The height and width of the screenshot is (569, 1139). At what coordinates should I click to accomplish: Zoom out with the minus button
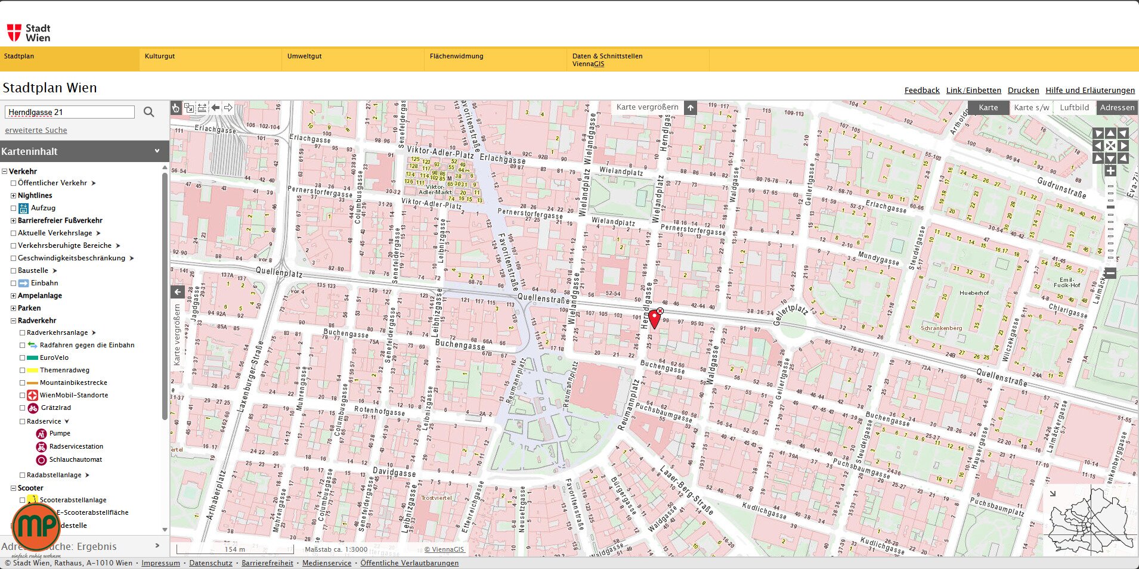point(1110,273)
